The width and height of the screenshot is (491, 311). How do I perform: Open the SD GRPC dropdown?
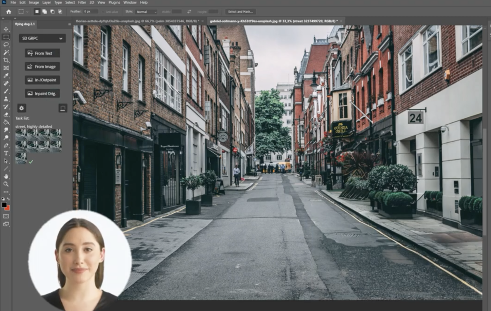pyautogui.click(x=42, y=38)
